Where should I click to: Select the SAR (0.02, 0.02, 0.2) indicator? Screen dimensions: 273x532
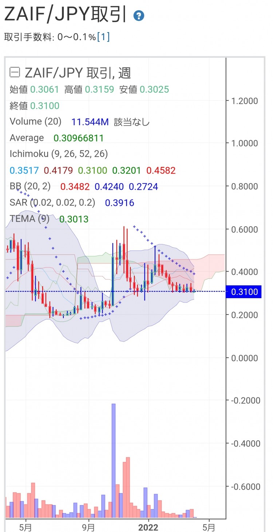coord(52,203)
